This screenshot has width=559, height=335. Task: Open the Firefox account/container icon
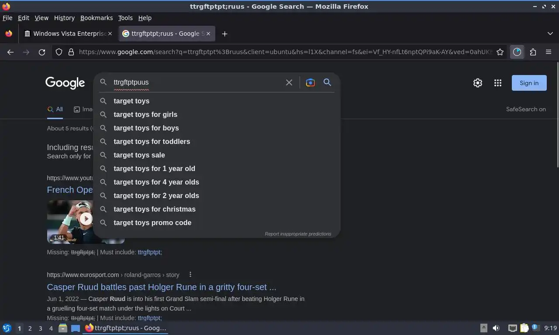[517, 52]
